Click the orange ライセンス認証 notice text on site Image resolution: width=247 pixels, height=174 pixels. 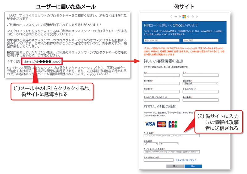tap(184, 51)
